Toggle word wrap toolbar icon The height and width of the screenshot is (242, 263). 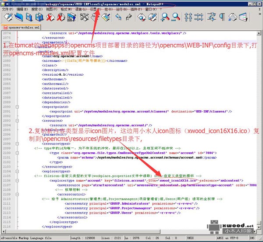click(x=212, y=17)
